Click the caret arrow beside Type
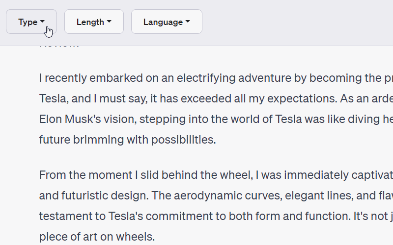The image size is (393, 245). (43, 22)
